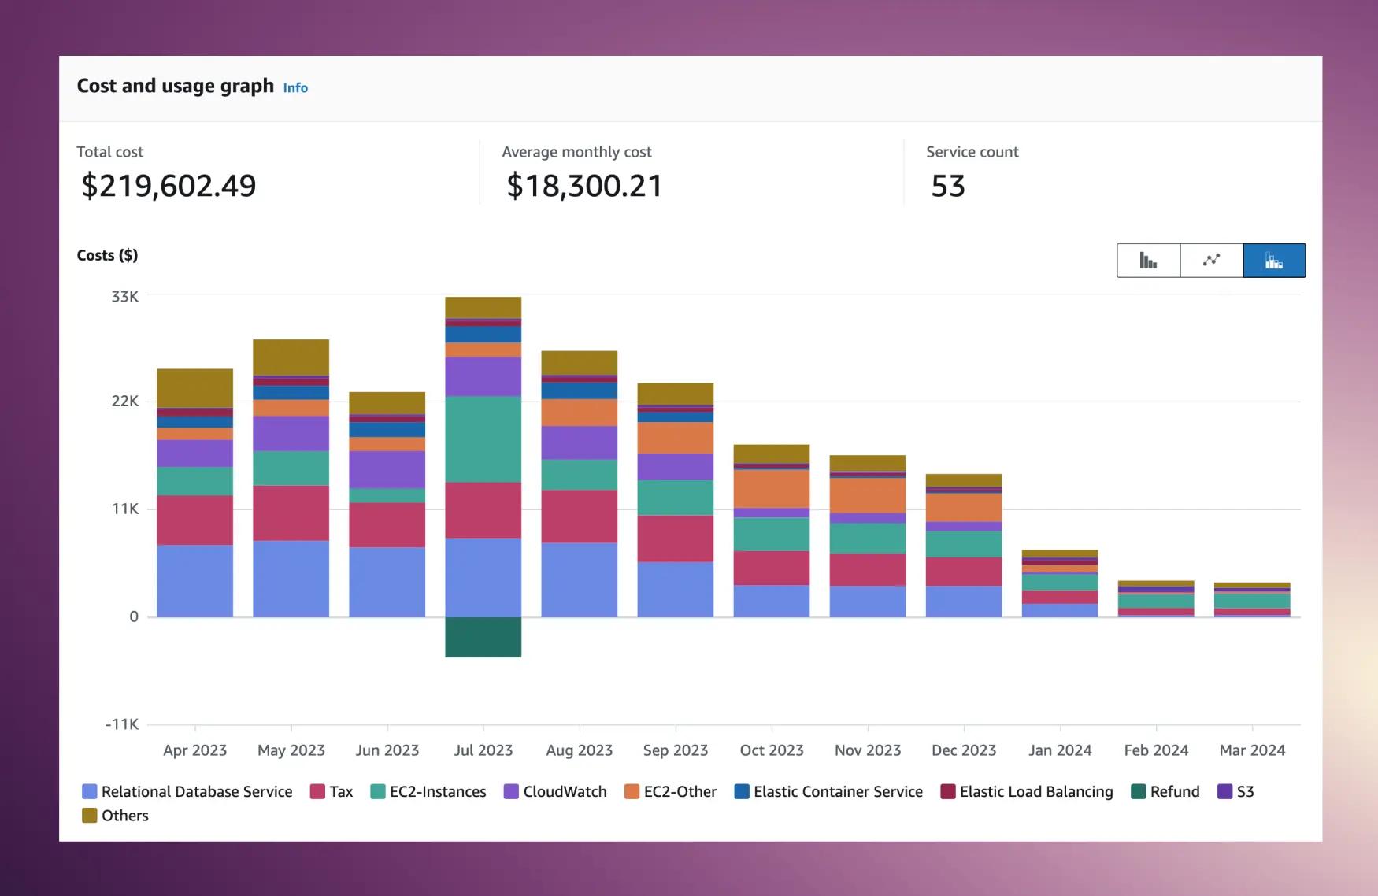Click the Sep 2023 axis label
1378x896 pixels.
point(675,750)
